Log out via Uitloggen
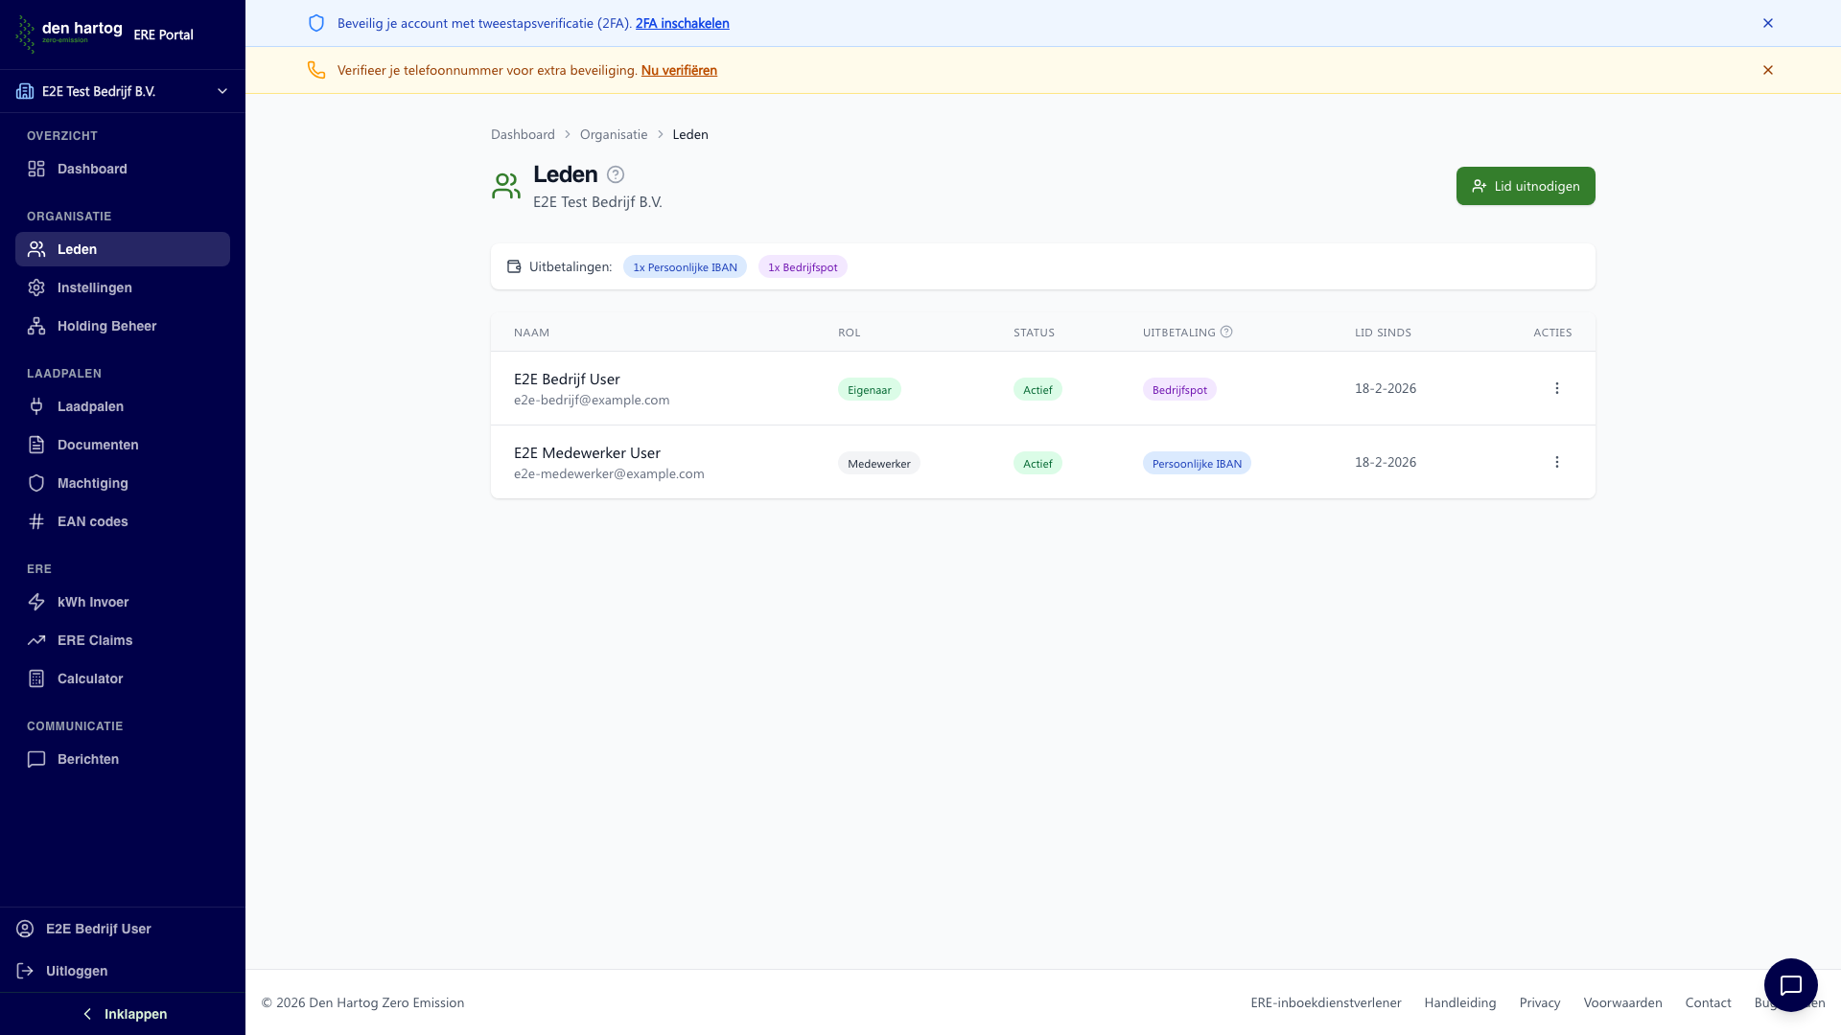Image resolution: width=1841 pixels, height=1035 pixels. pos(77,971)
